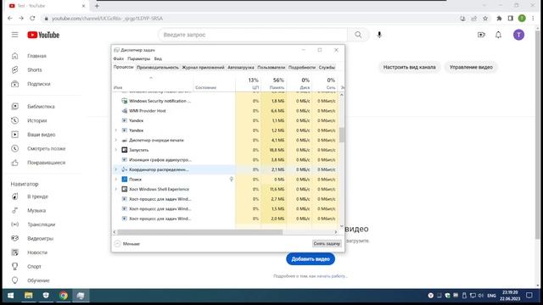543x305 pixels.
Task: Click the YouTube search magnifier button
Action: [x=358, y=35]
